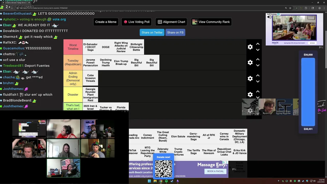Select Elon Salute tile in pool
The height and width of the screenshot is (184, 327).
coord(178,136)
